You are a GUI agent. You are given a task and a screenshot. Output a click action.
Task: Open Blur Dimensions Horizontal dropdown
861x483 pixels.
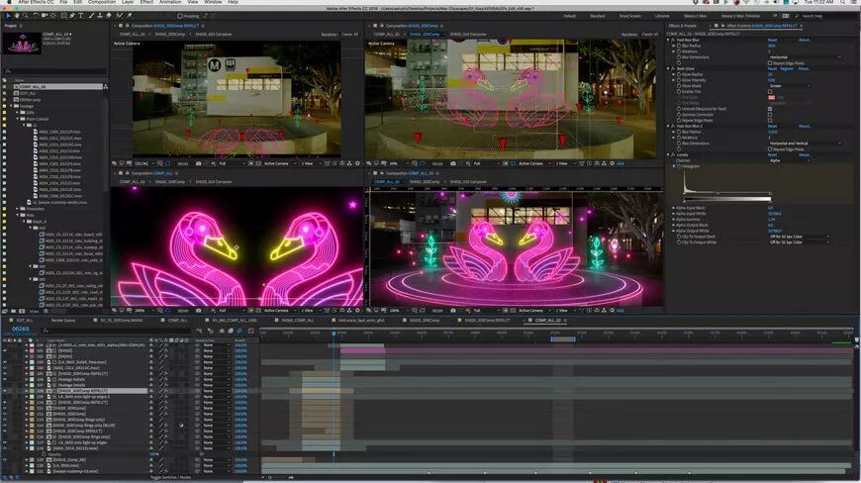[806, 57]
